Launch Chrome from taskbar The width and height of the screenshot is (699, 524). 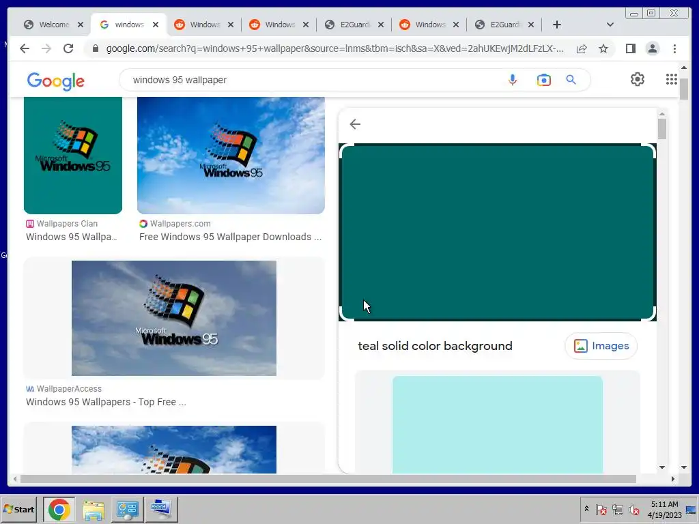59,509
